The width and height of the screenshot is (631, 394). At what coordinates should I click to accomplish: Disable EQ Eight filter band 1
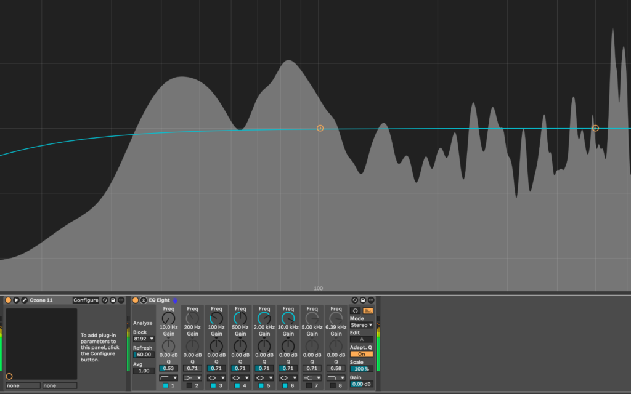pyautogui.click(x=164, y=385)
